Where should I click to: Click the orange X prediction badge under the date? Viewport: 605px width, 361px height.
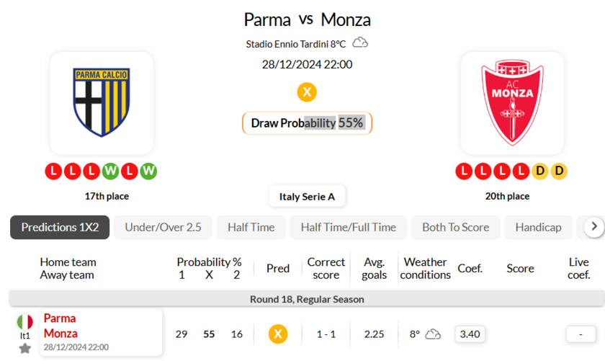pos(307,92)
